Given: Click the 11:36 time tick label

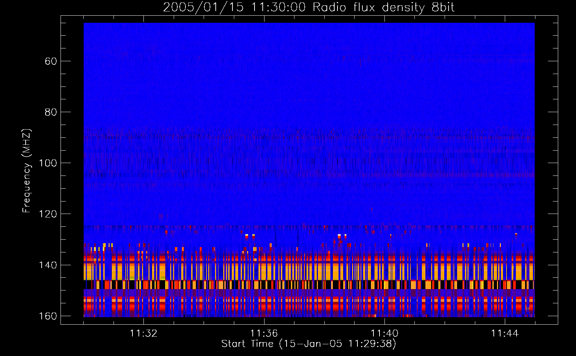Looking at the screenshot, I should point(264,333).
